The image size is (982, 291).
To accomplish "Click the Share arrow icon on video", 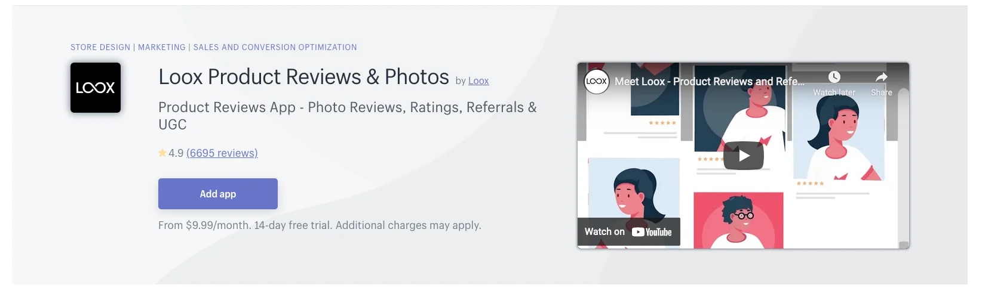I will tap(881, 78).
